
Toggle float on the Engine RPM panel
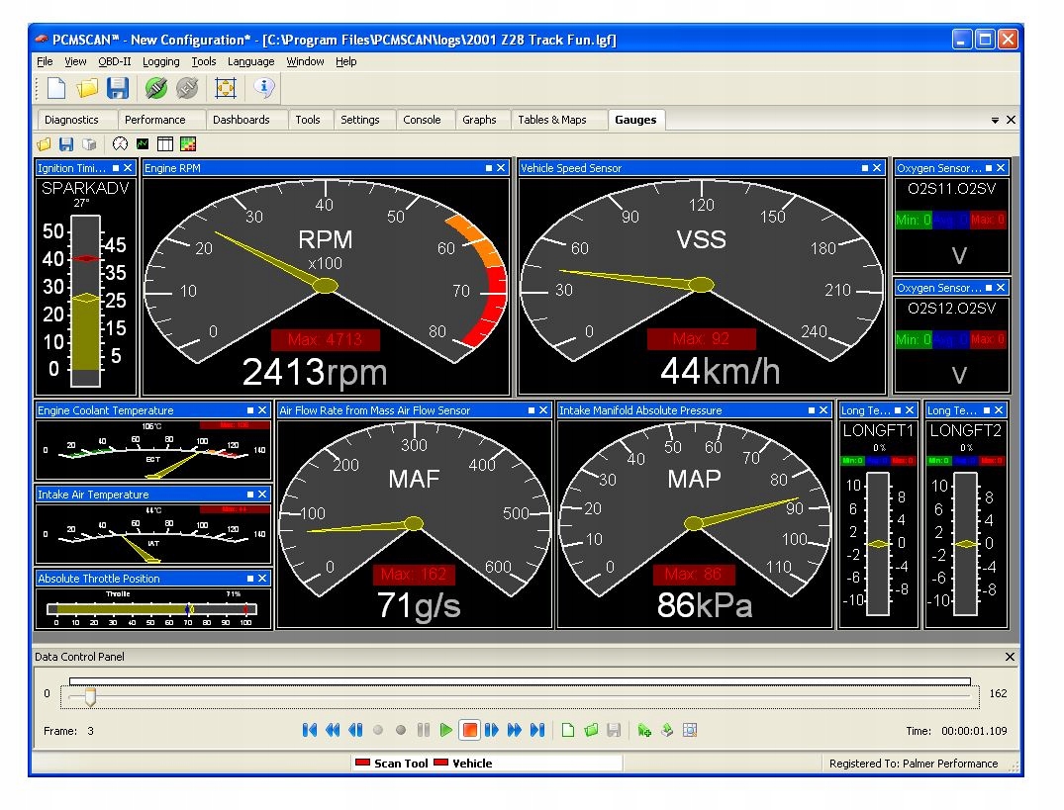489,169
